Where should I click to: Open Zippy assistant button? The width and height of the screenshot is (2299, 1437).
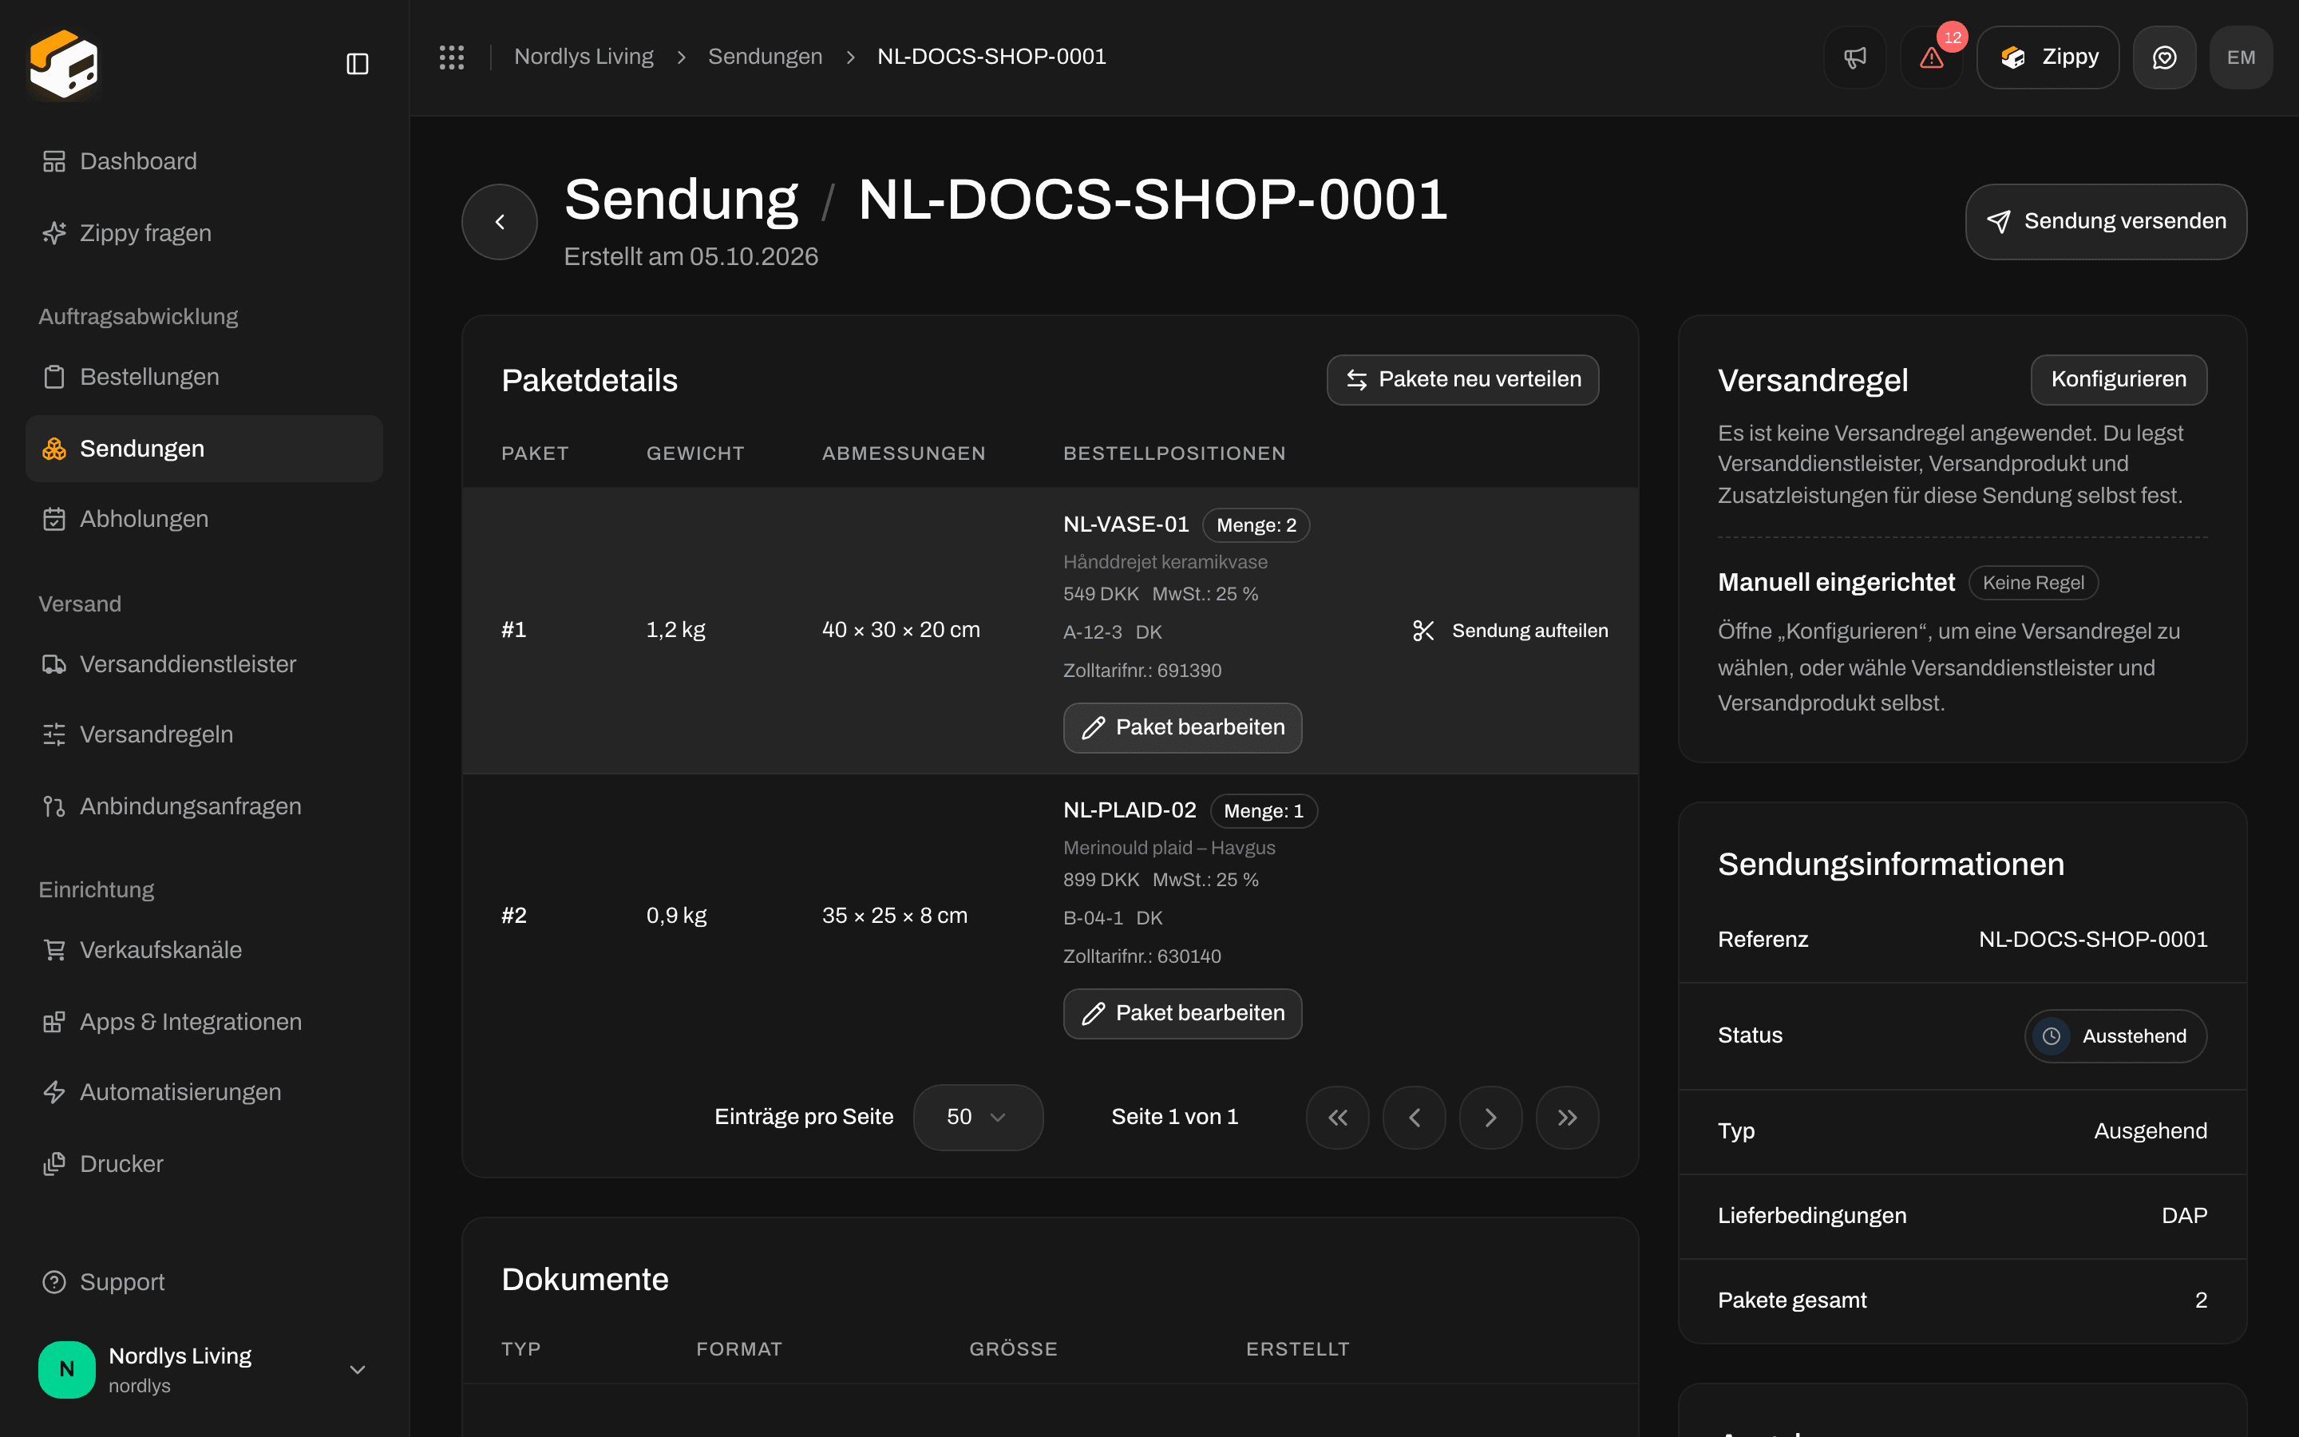(2048, 57)
